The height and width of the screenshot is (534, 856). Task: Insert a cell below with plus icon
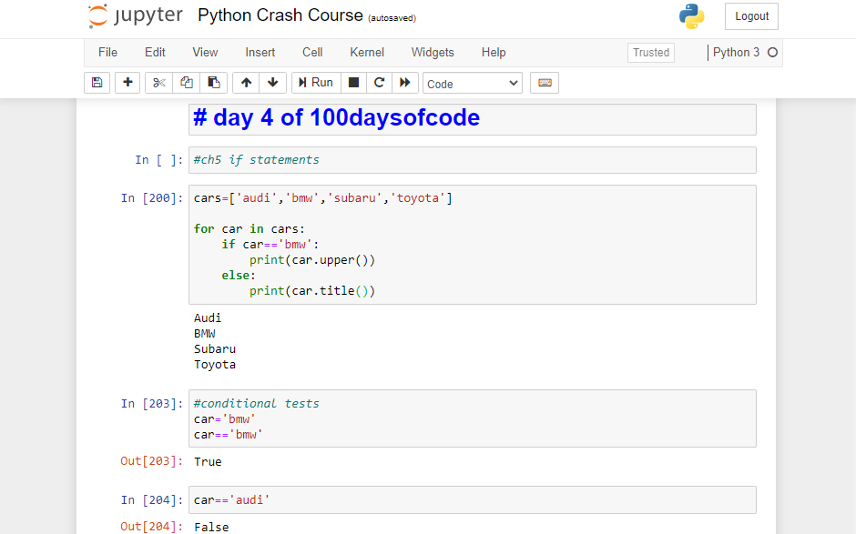(x=127, y=83)
